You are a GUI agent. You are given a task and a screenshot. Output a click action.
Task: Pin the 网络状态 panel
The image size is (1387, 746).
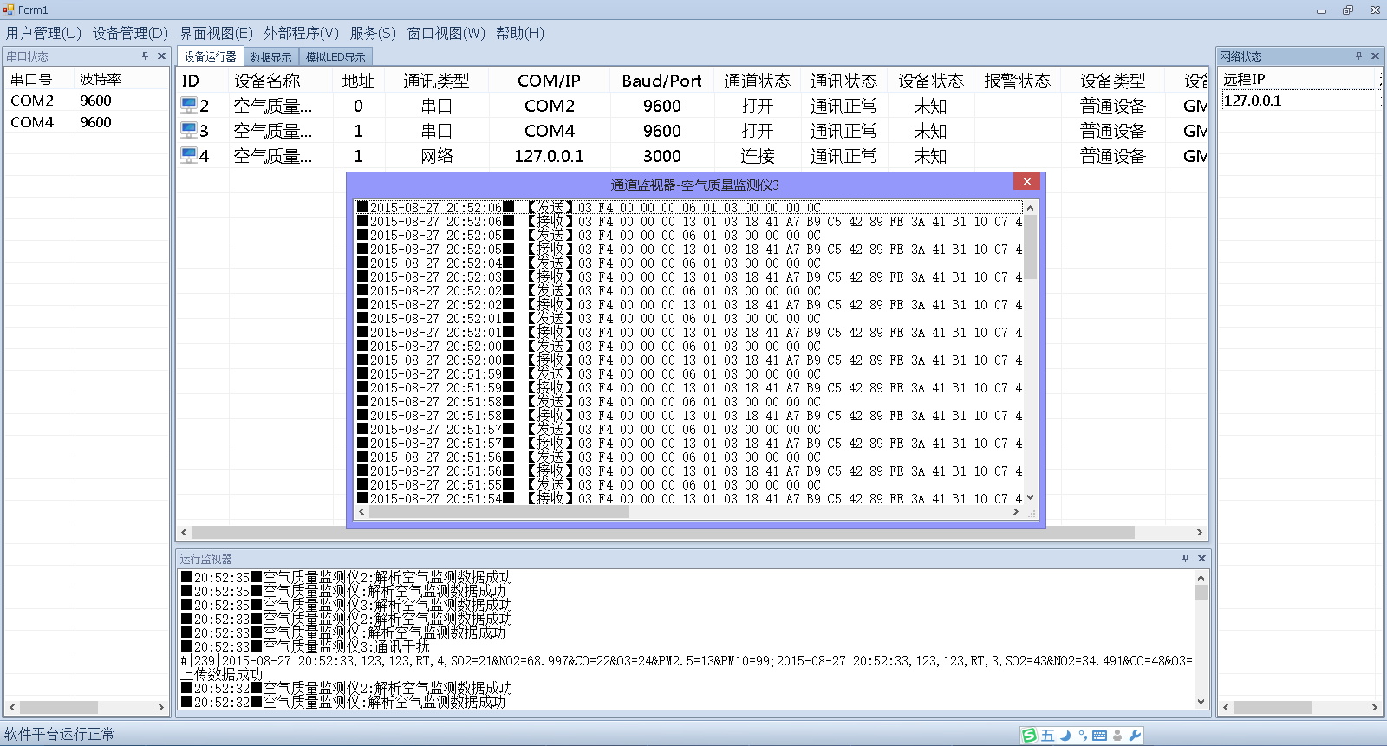pyautogui.click(x=1358, y=55)
